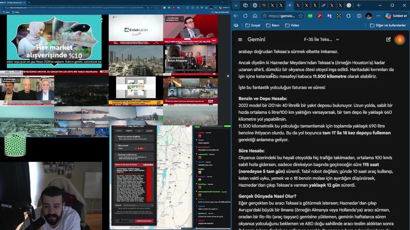
Task: Open 'Diğer sık kullanılanlar' in left browser
Action: pos(220,12)
